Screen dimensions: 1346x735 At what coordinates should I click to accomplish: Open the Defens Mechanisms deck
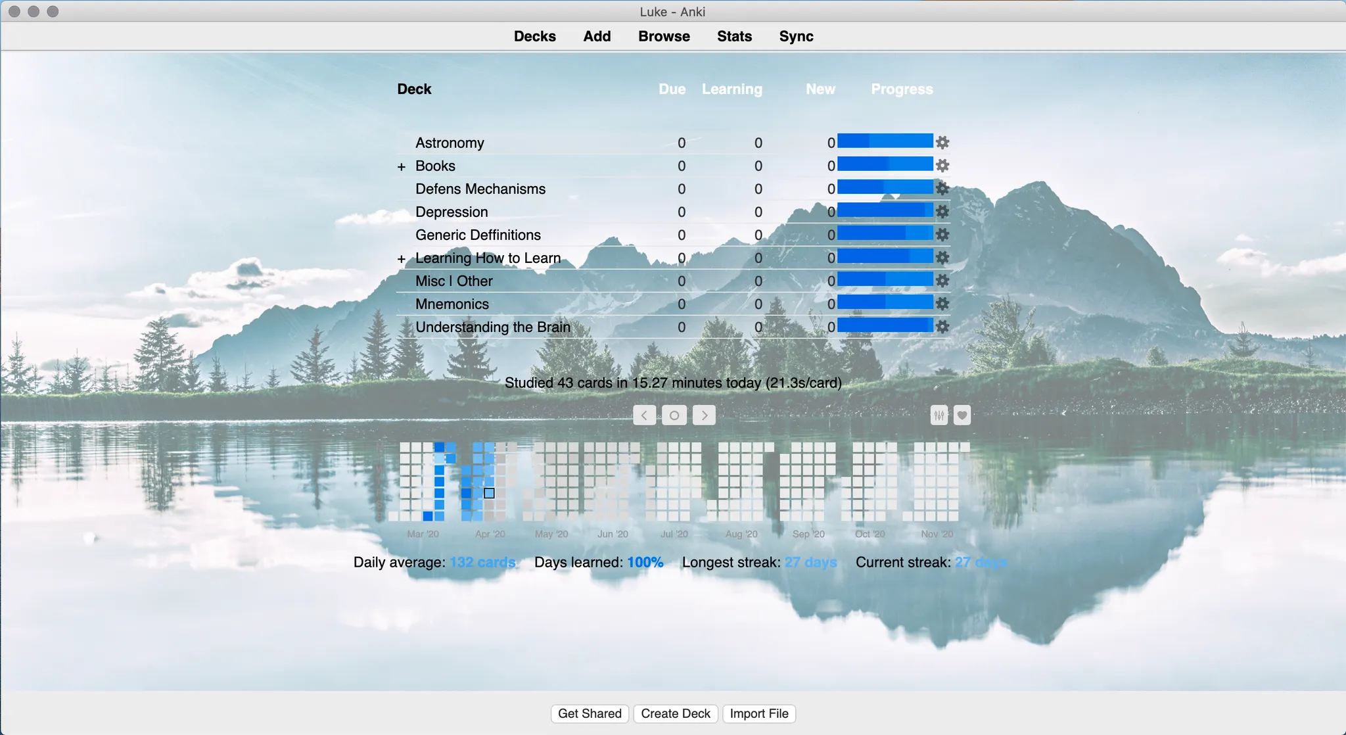pos(480,189)
